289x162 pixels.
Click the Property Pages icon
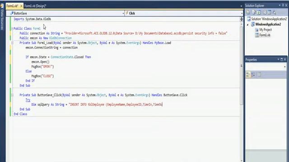(259, 75)
